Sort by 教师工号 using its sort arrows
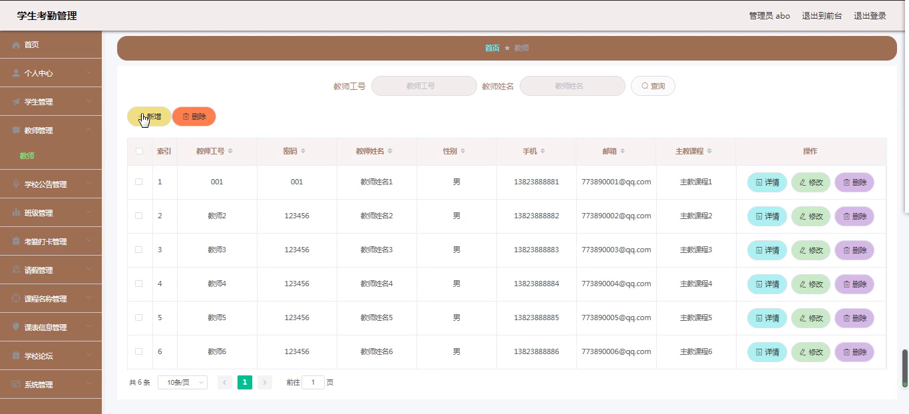The height and width of the screenshot is (414, 909). pos(230,151)
